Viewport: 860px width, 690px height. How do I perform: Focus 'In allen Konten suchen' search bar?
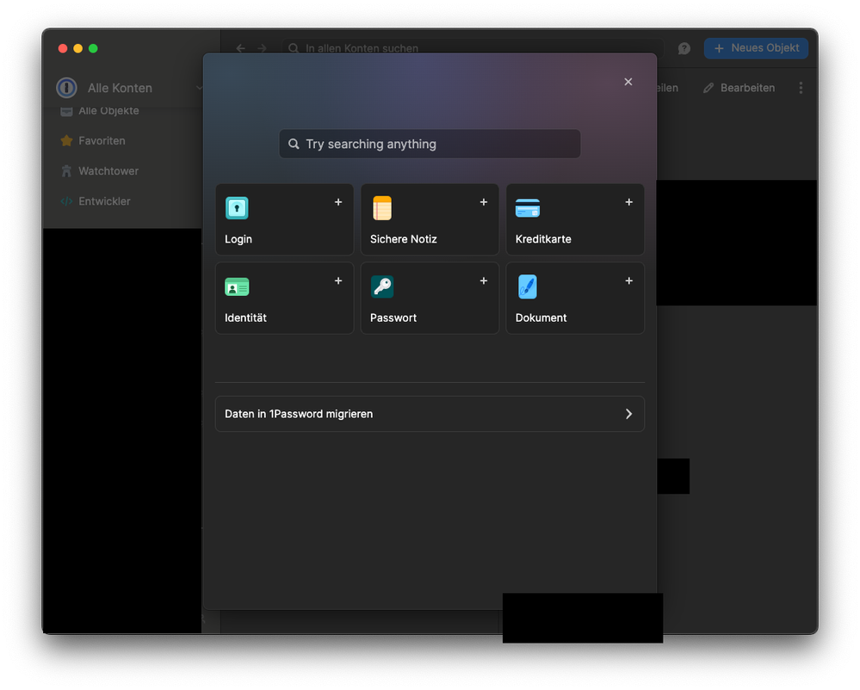click(473, 48)
